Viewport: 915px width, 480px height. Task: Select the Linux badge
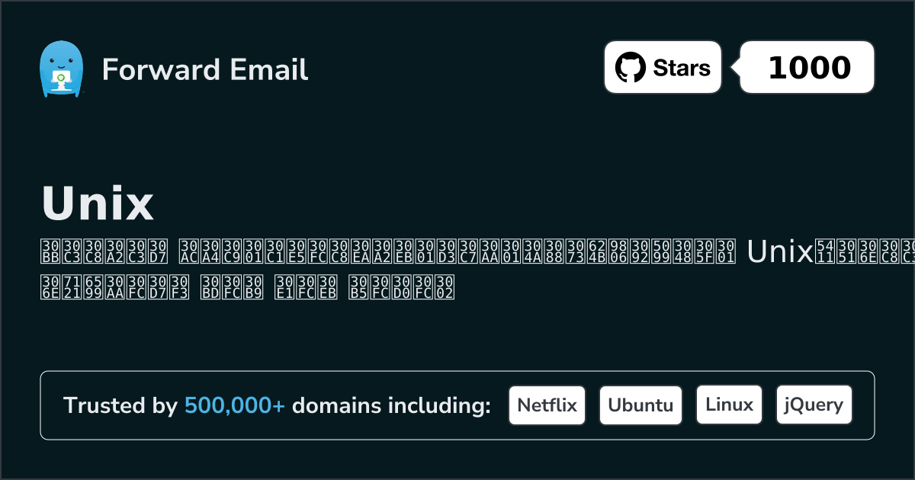[729, 405]
